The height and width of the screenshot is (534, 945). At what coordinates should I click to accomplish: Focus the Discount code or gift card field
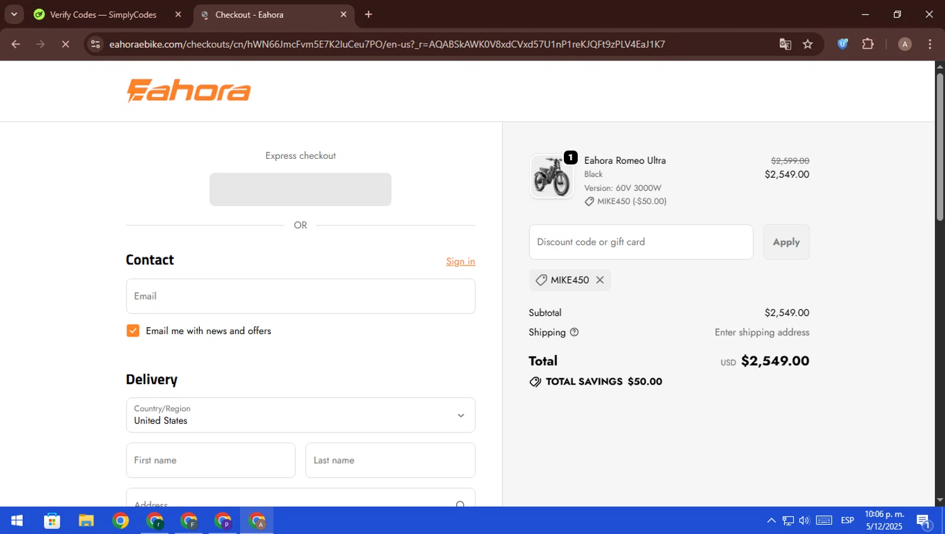point(641,242)
